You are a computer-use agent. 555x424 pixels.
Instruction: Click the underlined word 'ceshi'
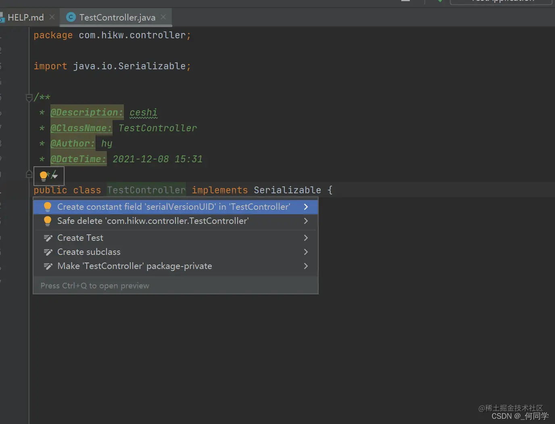(x=143, y=112)
